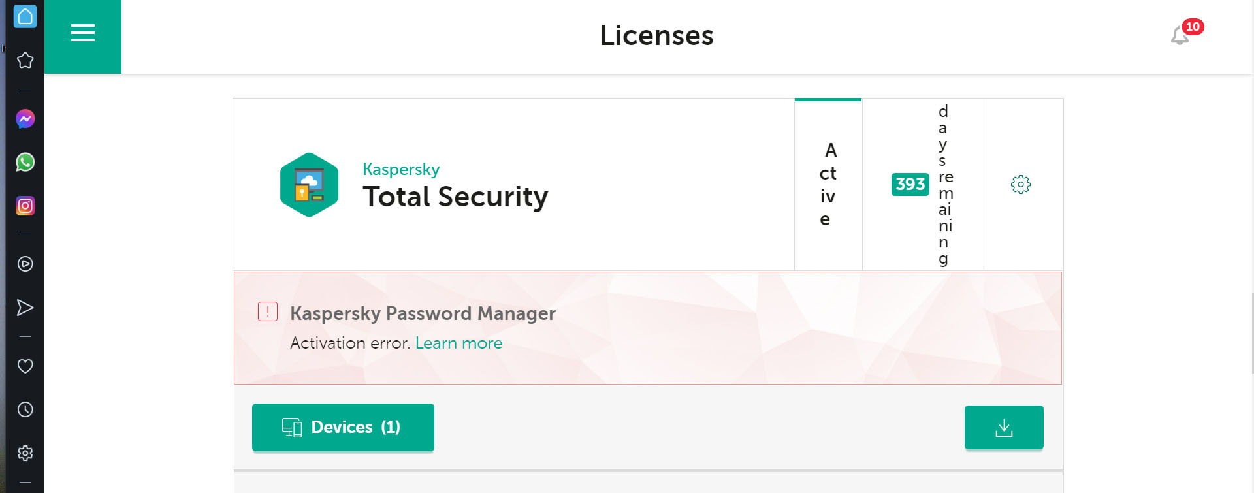
Task: Go to the home icon in sidebar
Action: 25,17
